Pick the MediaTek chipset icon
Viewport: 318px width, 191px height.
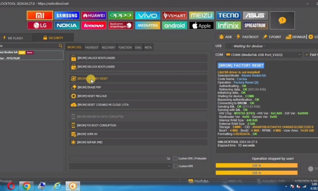148,26
